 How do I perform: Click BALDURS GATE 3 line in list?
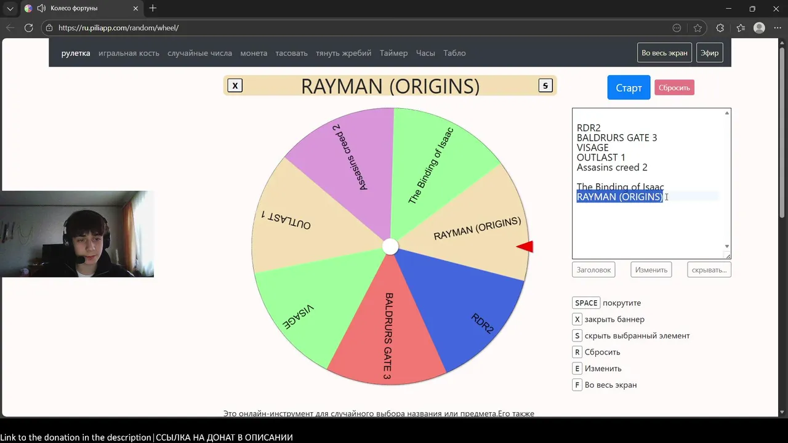click(x=617, y=138)
